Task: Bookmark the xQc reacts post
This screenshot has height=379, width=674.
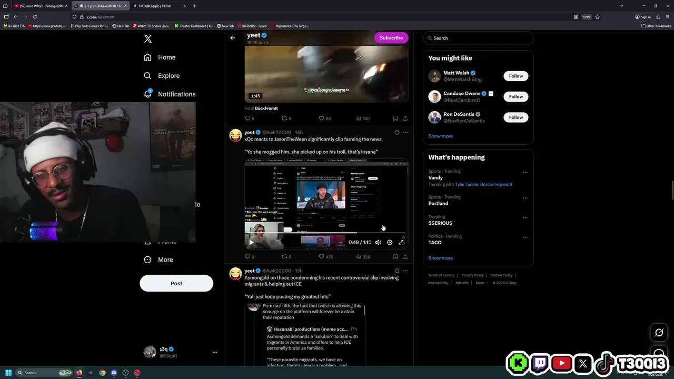Action: coord(395,257)
